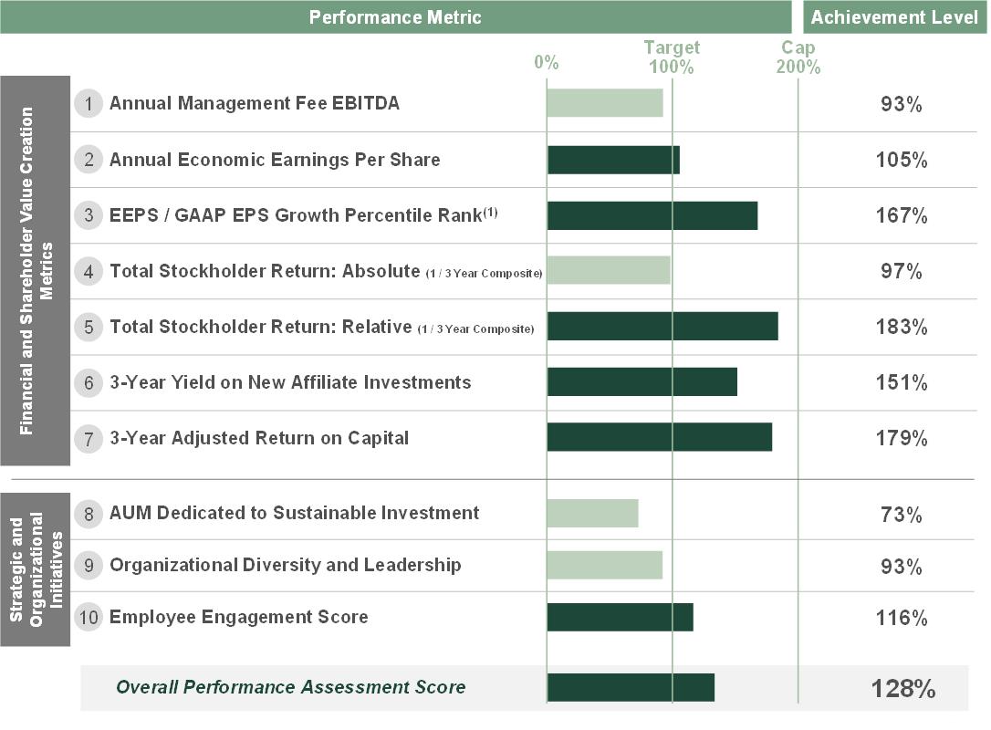Select the number 8 circle badge
Image resolution: width=991 pixels, height=730 pixels.
click(x=89, y=514)
